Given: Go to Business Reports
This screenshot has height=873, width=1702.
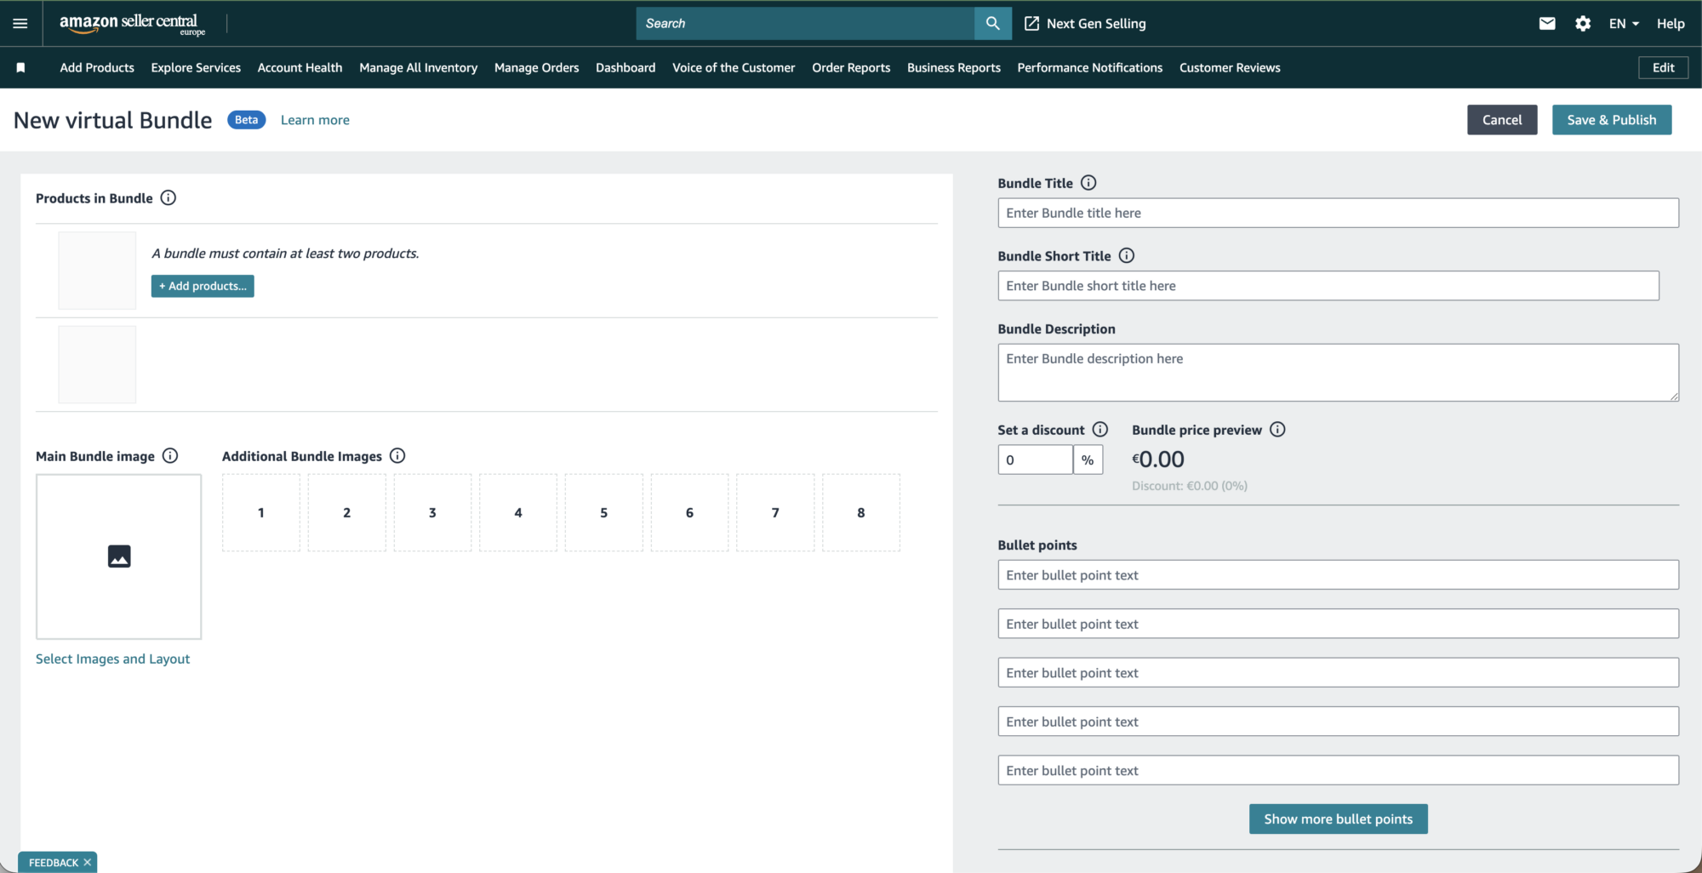Looking at the screenshot, I should click(x=953, y=68).
